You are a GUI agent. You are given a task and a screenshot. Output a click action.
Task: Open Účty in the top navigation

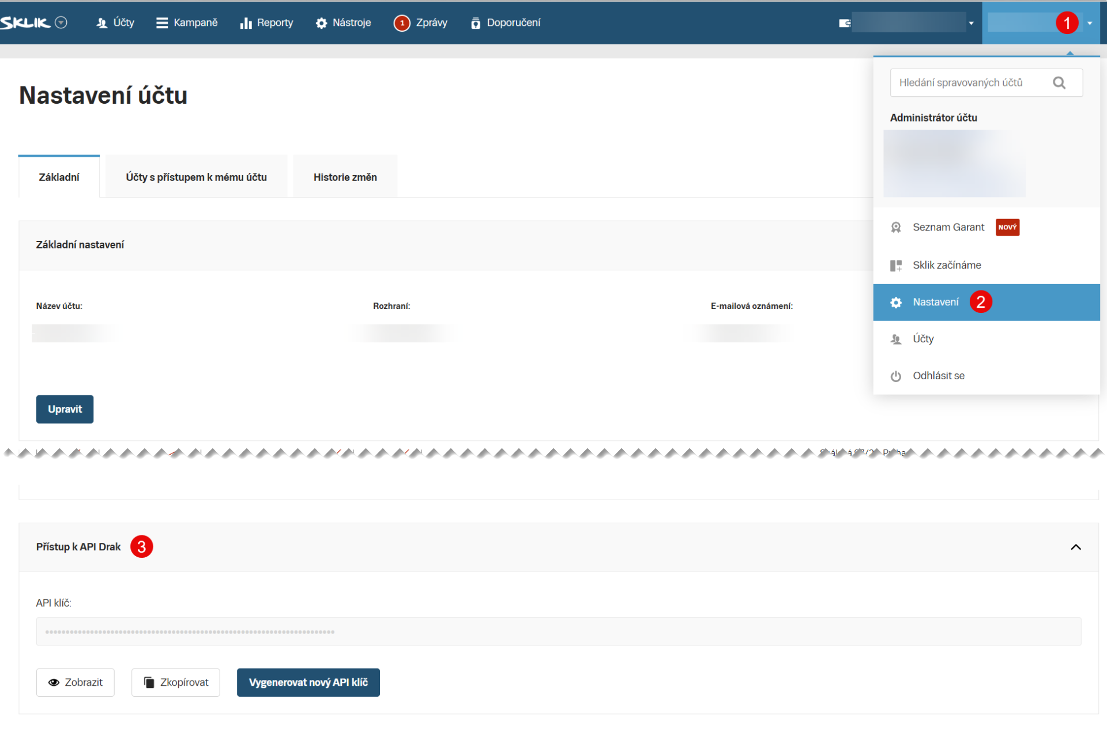click(115, 22)
